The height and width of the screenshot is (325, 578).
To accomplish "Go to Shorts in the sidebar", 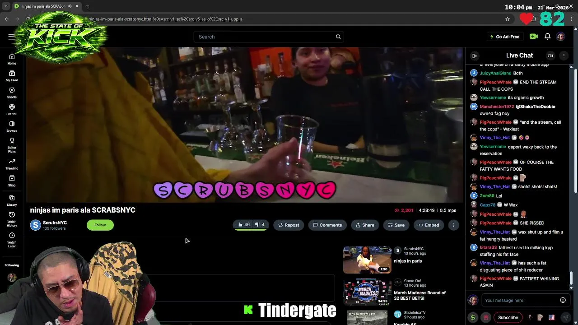I will (x=12, y=93).
